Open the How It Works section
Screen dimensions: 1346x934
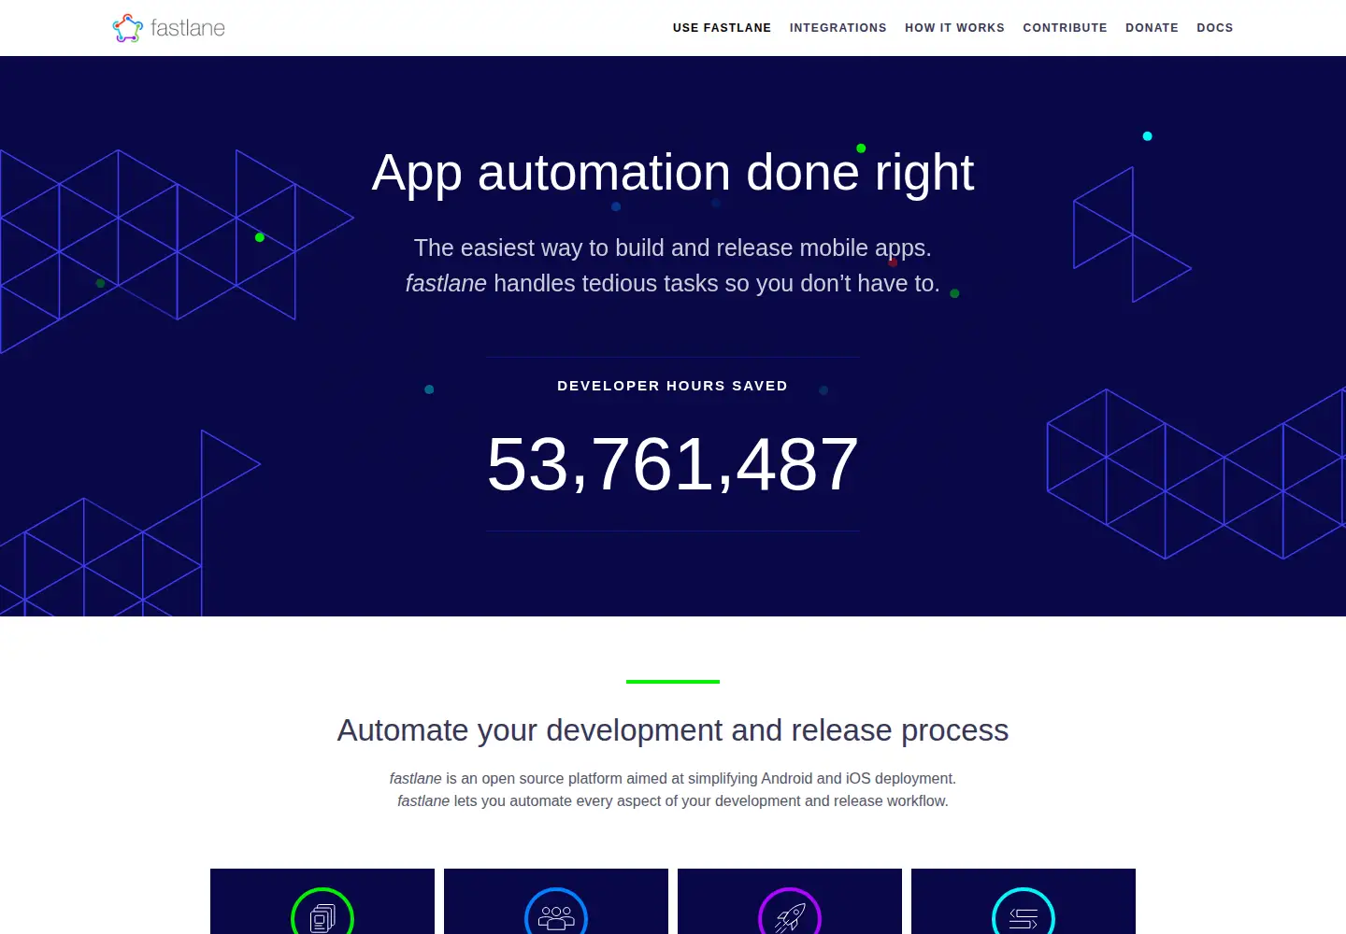[954, 28]
